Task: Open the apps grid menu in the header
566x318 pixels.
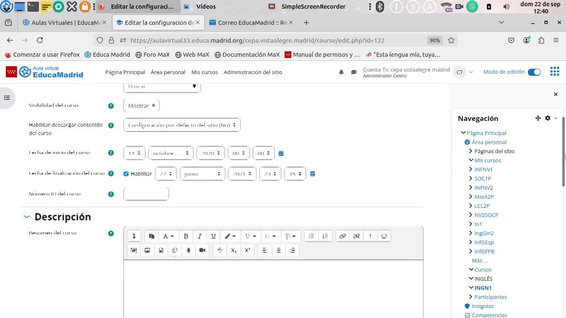Action: [x=555, y=72]
